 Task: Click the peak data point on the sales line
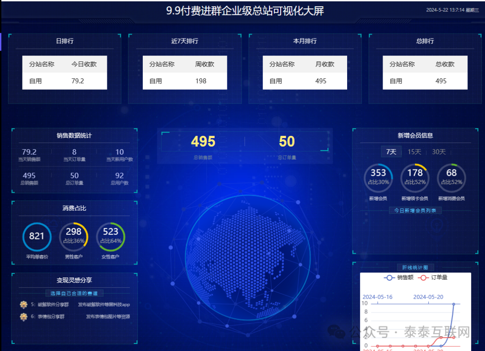pos(453,303)
